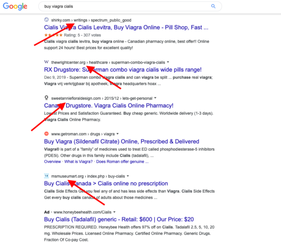Click the Rating: 5 - 307 votes text
281x242 pixels.
tap(82, 35)
